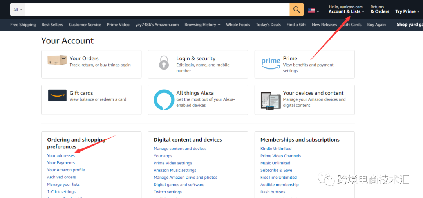Image resolution: width=423 pixels, height=198 pixels.
Task: Open Prime Video in the nav bar
Action: coord(118,25)
